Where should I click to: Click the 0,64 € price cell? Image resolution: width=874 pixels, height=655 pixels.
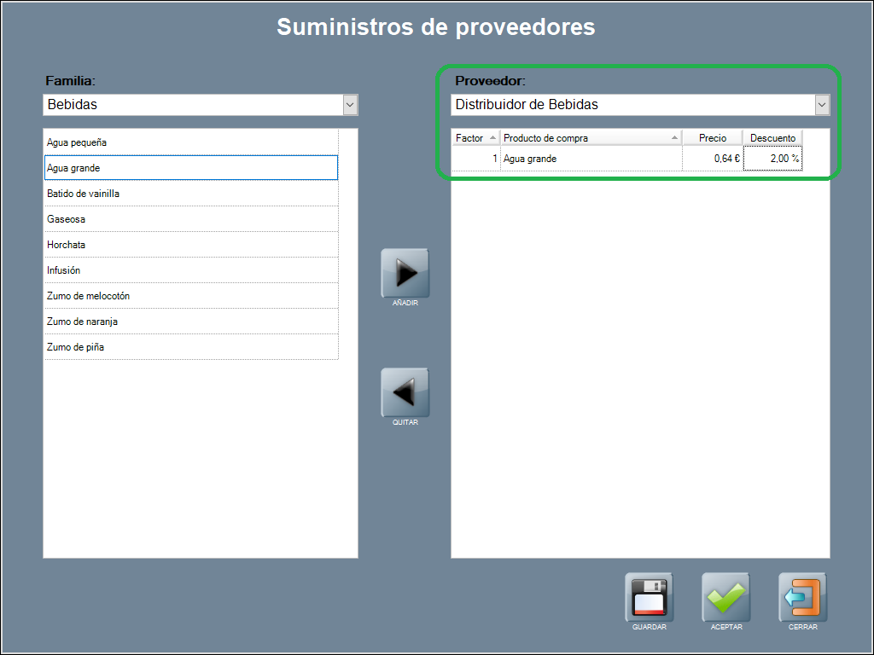click(x=713, y=159)
